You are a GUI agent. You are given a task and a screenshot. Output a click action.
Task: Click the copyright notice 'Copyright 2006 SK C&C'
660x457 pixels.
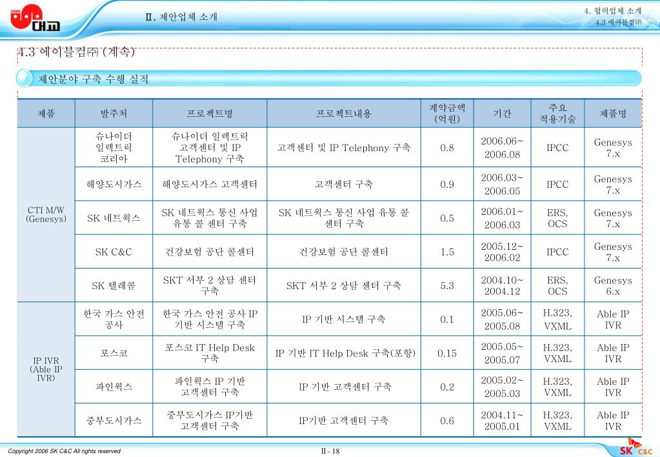click(64, 451)
